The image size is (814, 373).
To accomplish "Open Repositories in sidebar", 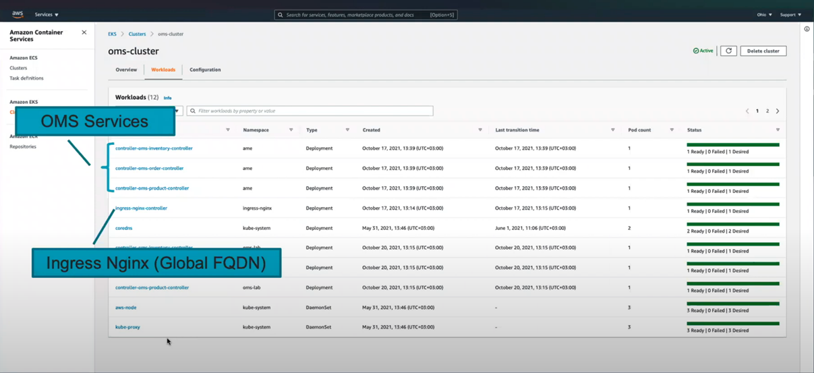I will point(23,146).
